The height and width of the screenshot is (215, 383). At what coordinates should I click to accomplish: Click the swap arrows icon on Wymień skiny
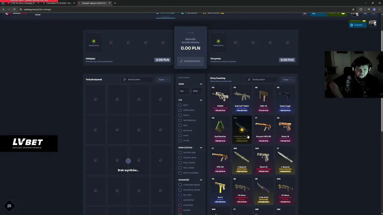(x=181, y=61)
